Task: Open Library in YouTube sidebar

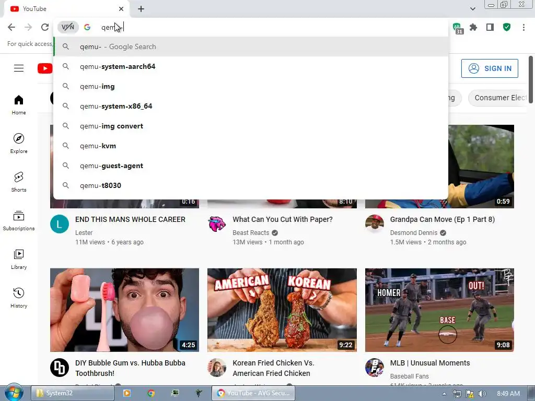Action: click(x=19, y=260)
